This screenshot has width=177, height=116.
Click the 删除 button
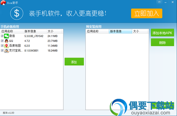162,42
